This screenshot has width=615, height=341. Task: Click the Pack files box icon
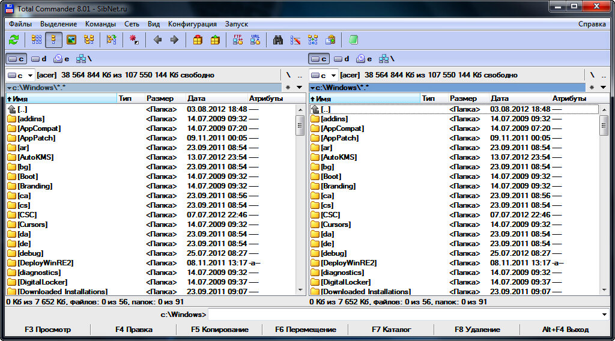(198, 40)
